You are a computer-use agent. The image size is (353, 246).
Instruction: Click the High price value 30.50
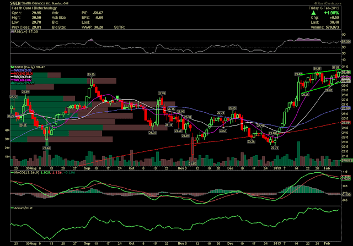coord(36,18)
